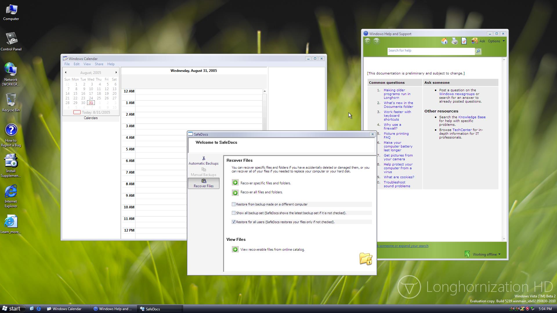
Task: Click the Help search magnifier button
Action: pos(478,51)
